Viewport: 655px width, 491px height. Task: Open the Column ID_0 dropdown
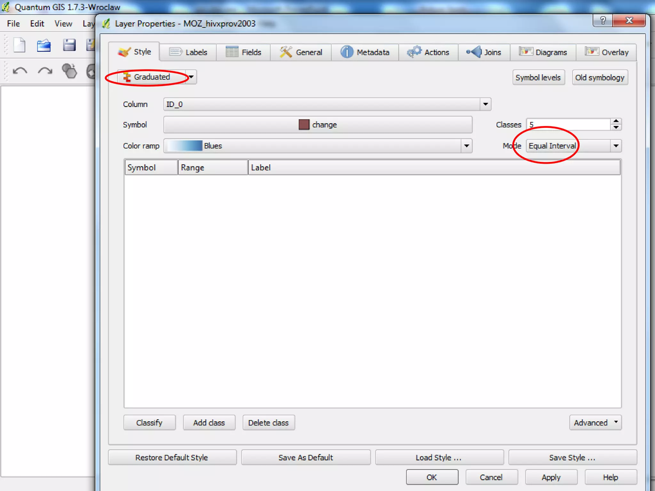click(485, 104)
